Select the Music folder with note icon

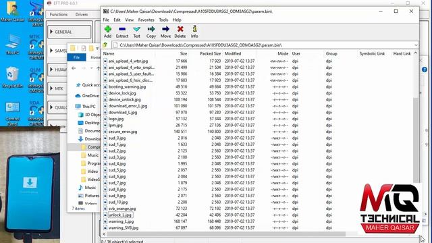tap(87, 188)
